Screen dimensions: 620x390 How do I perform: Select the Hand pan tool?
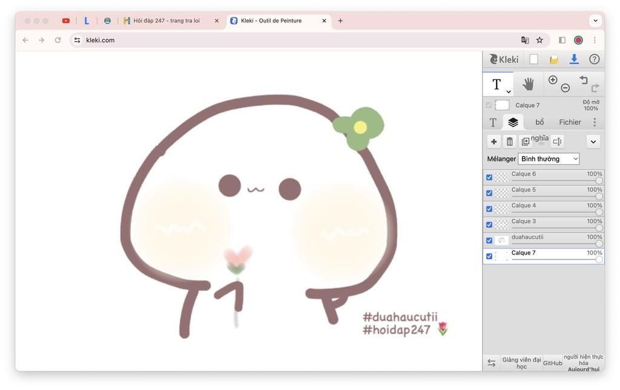tap(528, 84)
